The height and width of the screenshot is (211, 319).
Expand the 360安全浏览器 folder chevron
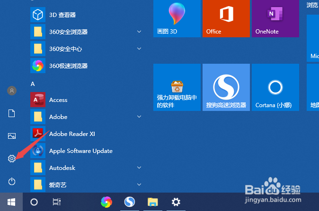click(139, 32)
